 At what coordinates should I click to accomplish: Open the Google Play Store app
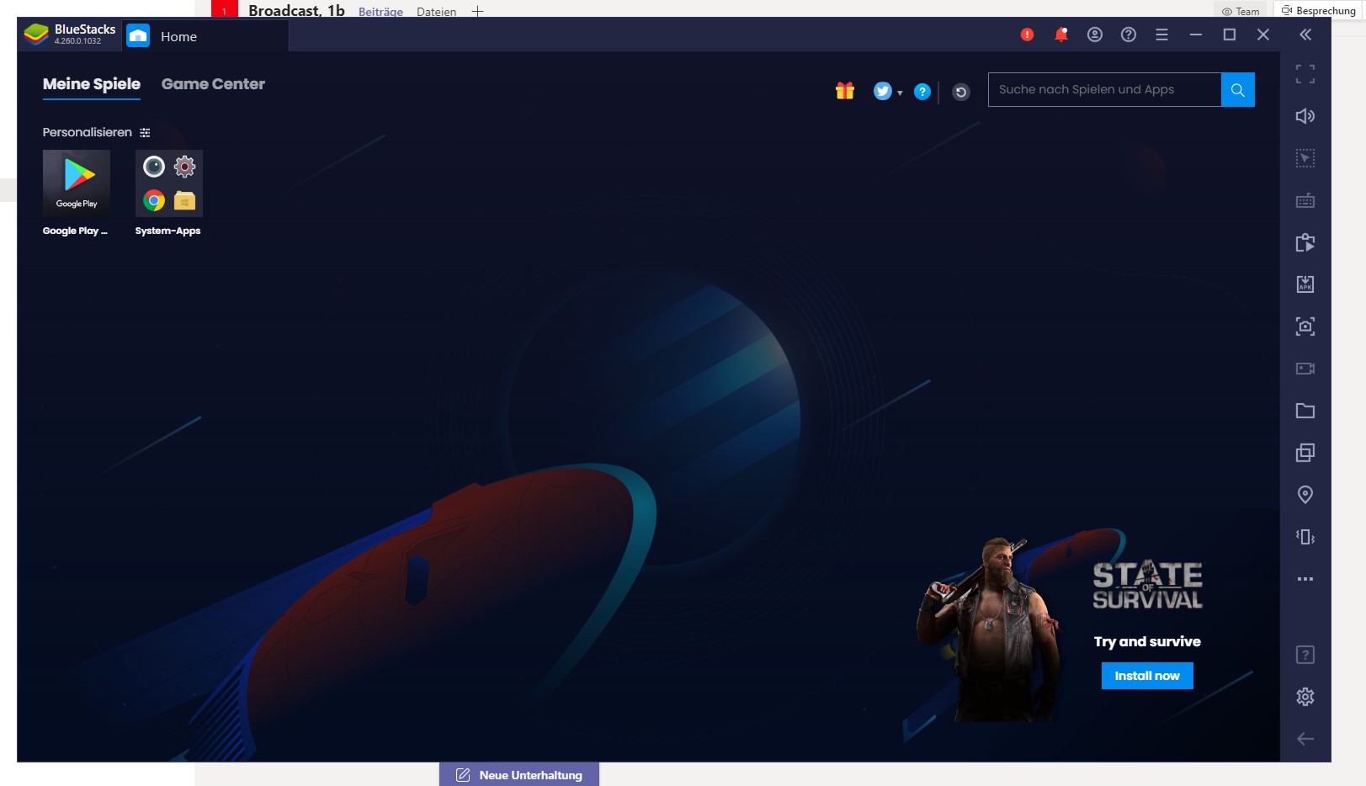point(77,183)
